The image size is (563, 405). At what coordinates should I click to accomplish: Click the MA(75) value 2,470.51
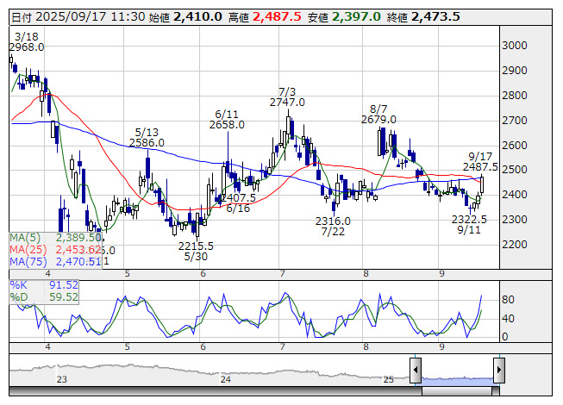coord(78,262)
